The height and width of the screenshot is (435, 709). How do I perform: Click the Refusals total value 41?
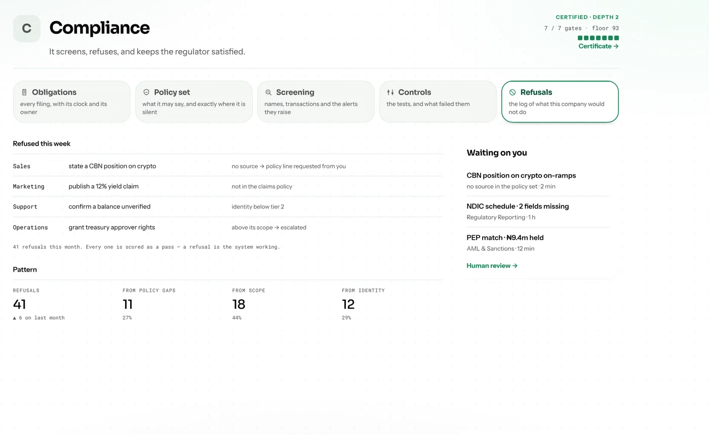(20, 304)
